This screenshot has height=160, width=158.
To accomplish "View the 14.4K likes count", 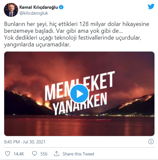I will coord(19,154).
